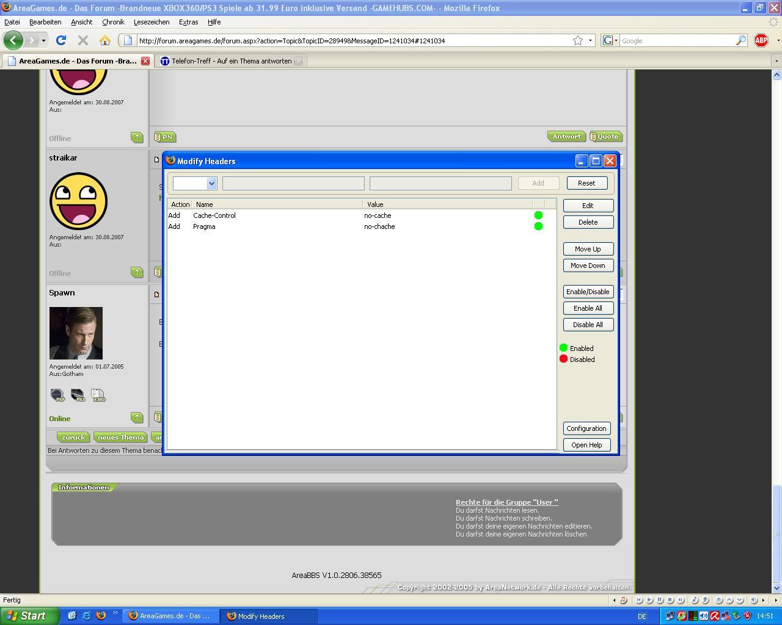
Task: Click the Adblock Plus ABP icon
Action: [x=761, y=40]
